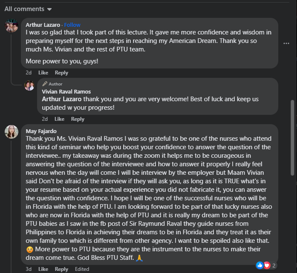
Task: Like Arthur Lazaro's comment
Action: click(x=43, y=73)
